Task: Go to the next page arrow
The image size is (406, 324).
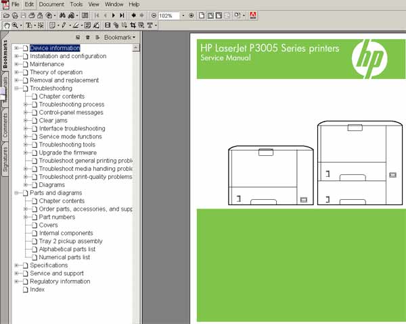Action: (x=114, y=16)
